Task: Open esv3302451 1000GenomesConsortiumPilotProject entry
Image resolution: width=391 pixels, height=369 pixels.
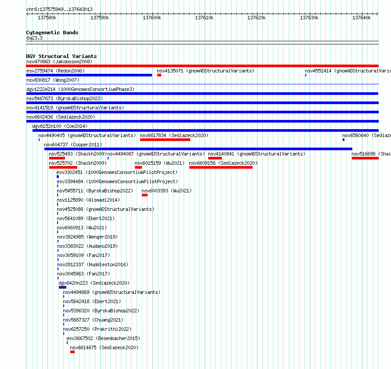Action: pos(117,172)
